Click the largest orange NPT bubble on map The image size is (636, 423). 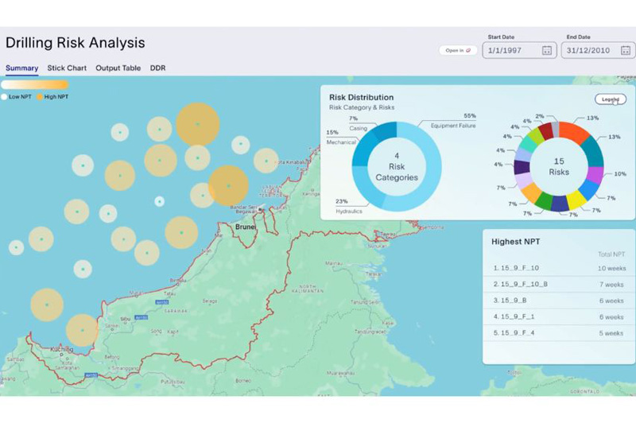pyautogui.click(x=197, y=124)
